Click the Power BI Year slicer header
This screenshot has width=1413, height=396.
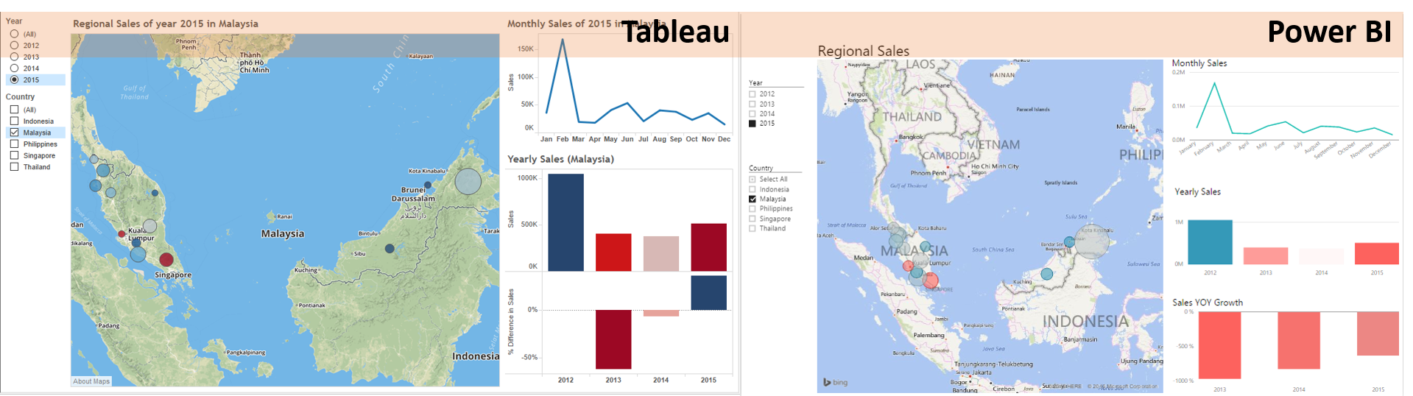point(755,82)
